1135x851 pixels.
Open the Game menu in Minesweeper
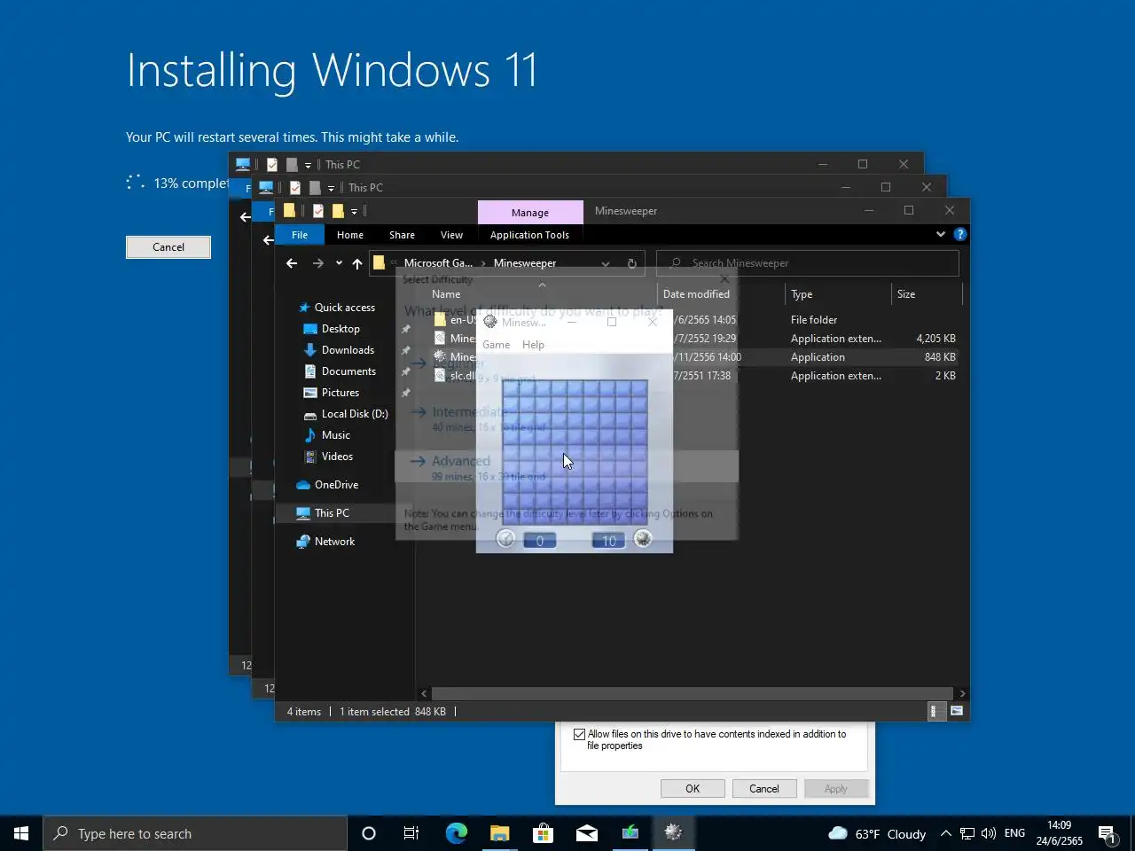click(497, 345)
